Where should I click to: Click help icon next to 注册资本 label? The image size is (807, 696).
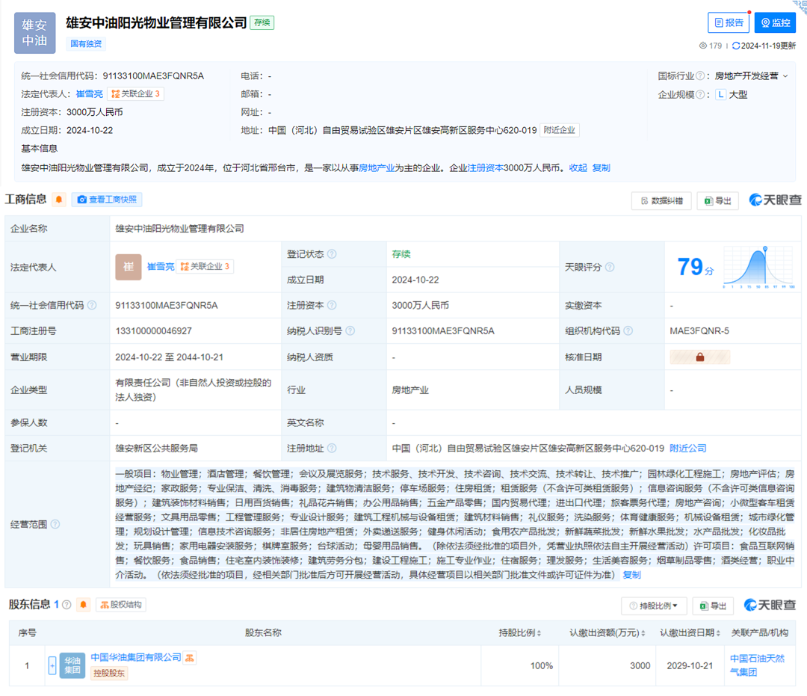332,305
